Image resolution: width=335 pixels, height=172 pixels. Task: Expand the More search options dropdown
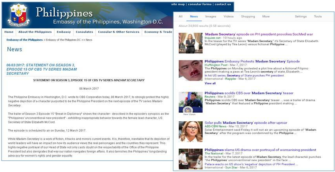[266, 16]
